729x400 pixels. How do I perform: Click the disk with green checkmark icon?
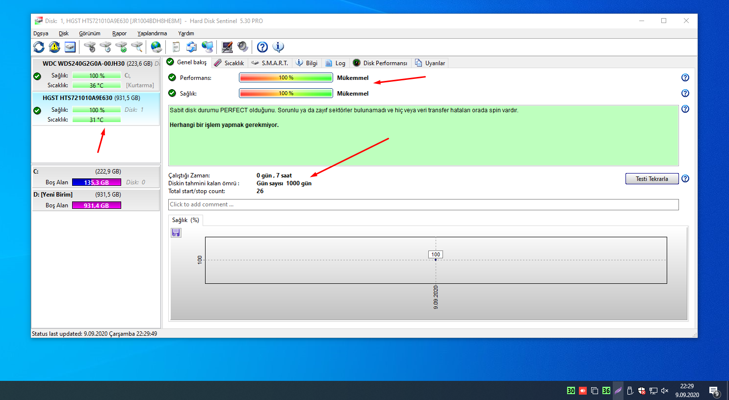(x=121, y=47)
